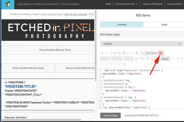The width and height of the screenshot is (184, 122).
Task: Click the Italic formatting icon
Action: (106, 53)
